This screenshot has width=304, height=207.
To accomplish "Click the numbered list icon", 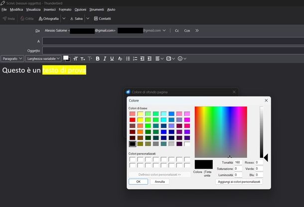I will click(x=135, y=59).
